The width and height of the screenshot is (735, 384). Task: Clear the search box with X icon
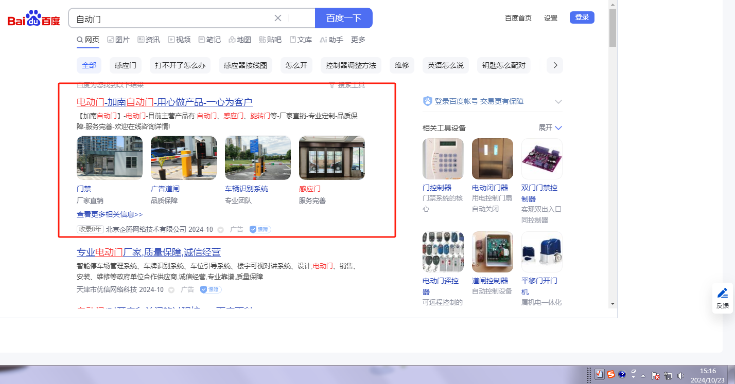[x=278, y=18]
